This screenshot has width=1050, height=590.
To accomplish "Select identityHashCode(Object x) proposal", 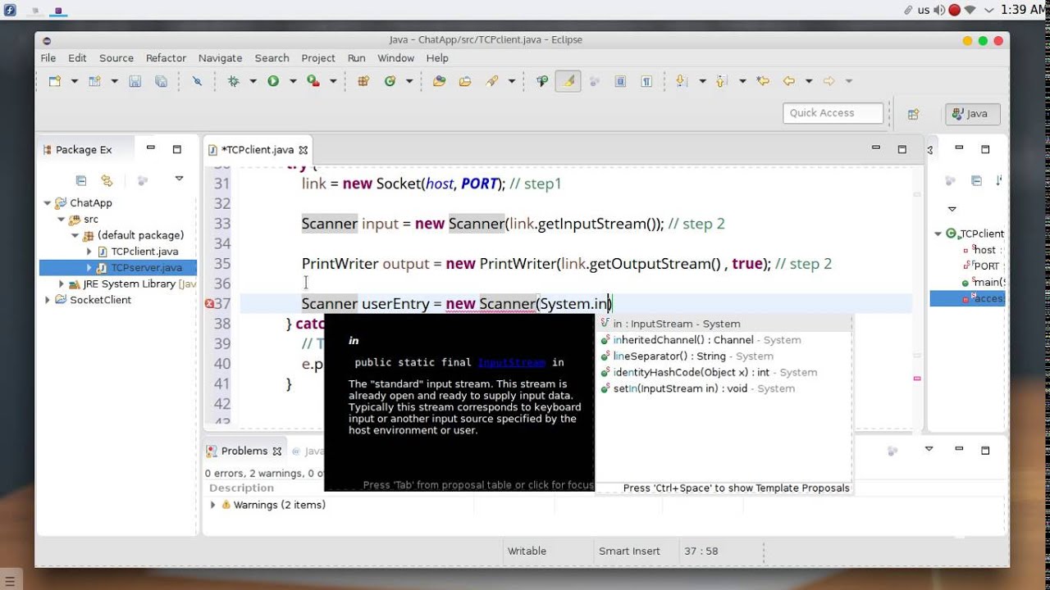I will coord(724,372).
